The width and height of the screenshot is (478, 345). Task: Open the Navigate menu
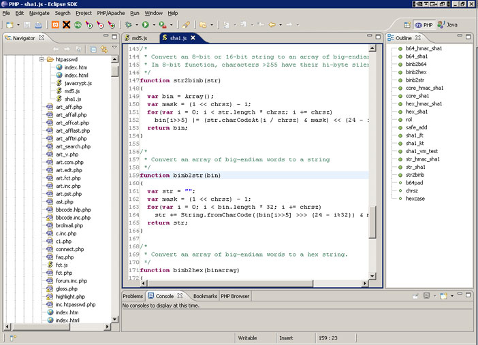click(39, 13)
